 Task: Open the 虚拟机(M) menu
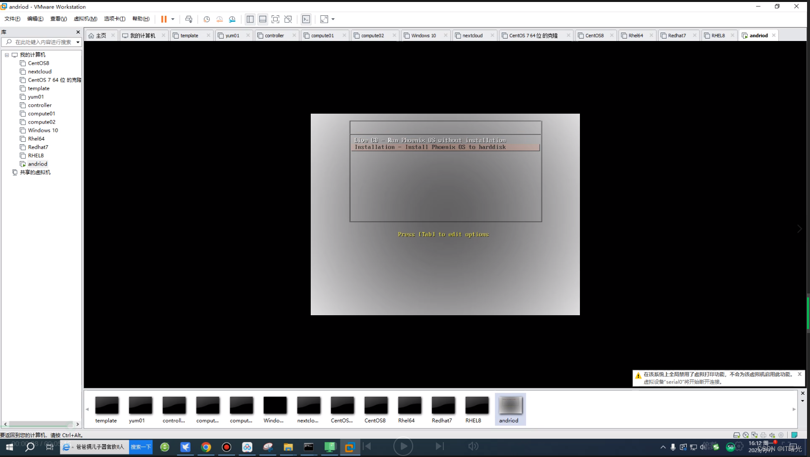tap(85, 19)
